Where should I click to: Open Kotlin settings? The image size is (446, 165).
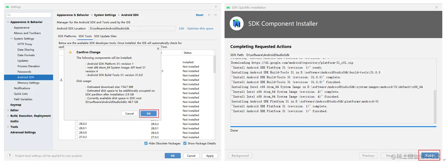click(x=14, y=121)
